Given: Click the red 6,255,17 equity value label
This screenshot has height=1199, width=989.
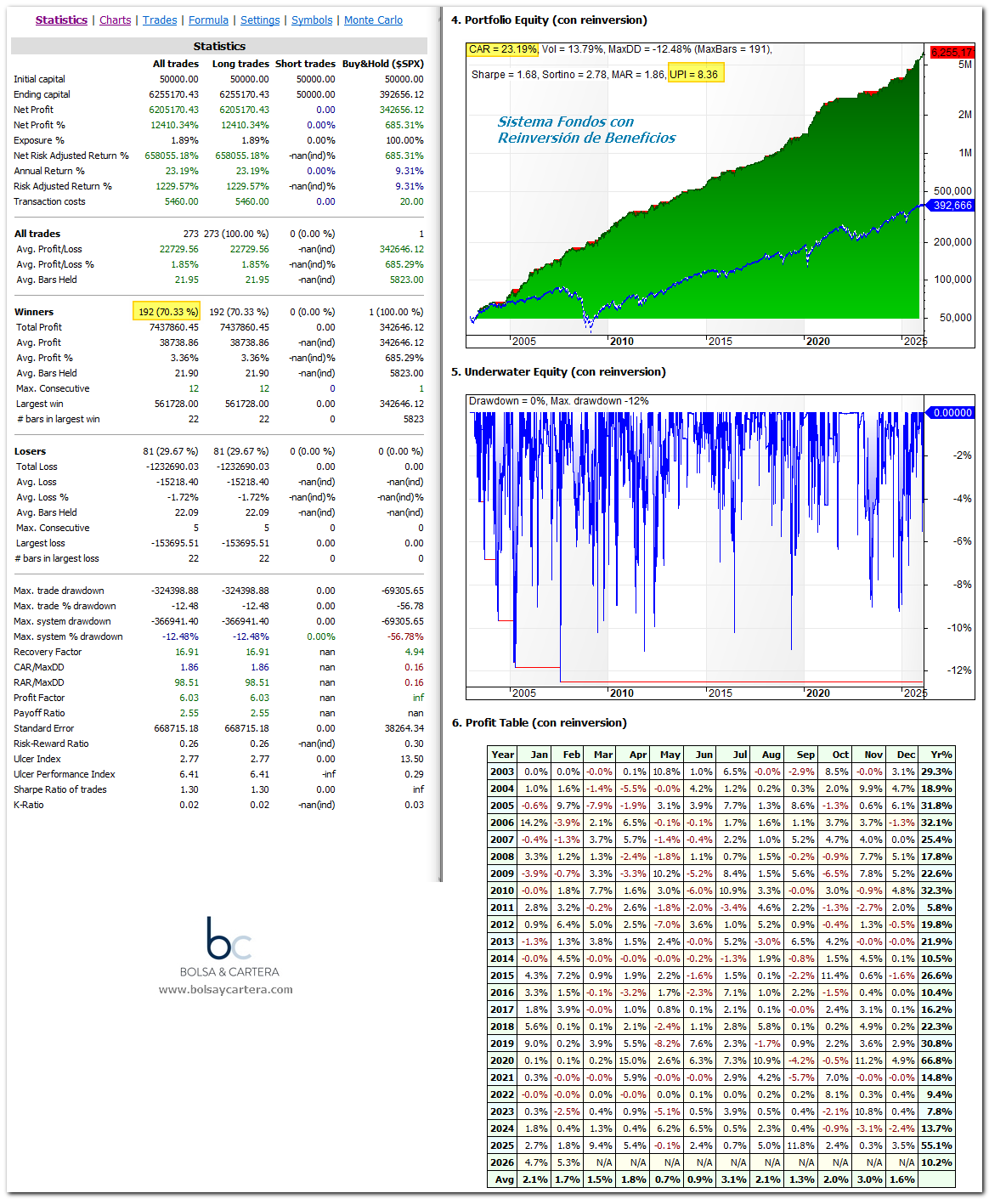Looking at the screenshot, I should click(952, 53).
